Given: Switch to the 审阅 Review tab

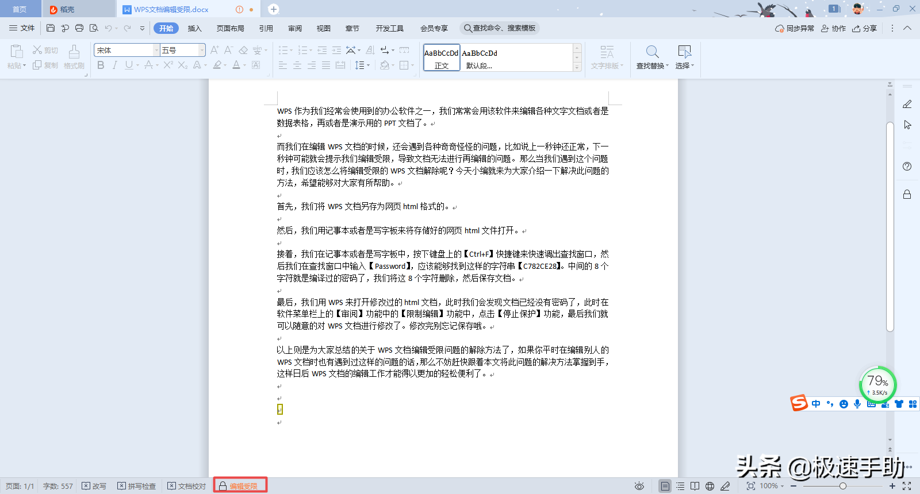Looking at the screenshot, I should pos(295,28).
